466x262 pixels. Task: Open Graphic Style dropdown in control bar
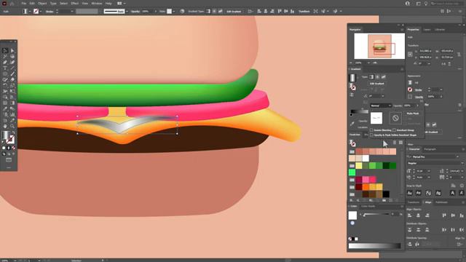coord(173,12)
